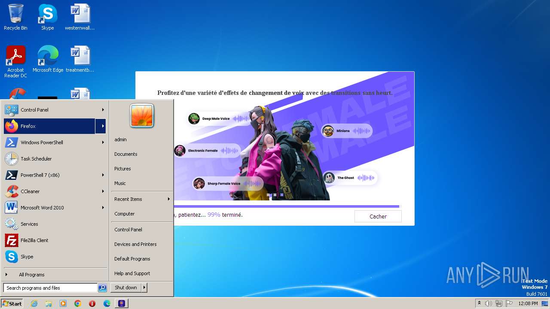Open Music from Start menu
The image size is (550, 309).
(x=142, y=183)
